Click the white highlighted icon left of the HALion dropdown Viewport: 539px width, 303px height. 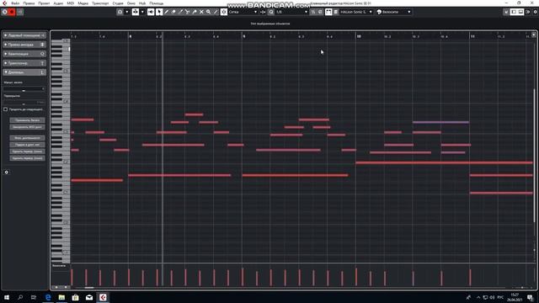click(328, 12)
